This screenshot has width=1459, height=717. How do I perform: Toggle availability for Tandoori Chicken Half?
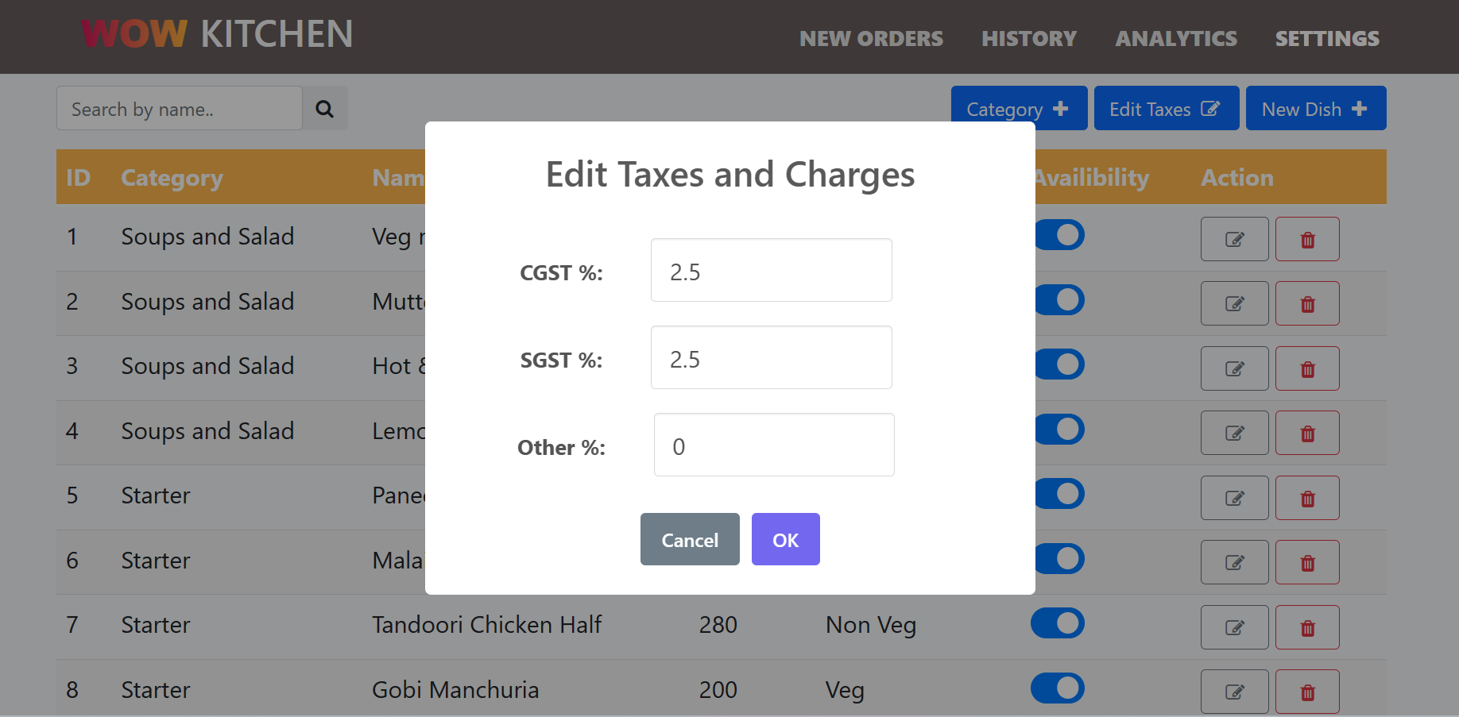(1057, 623)
